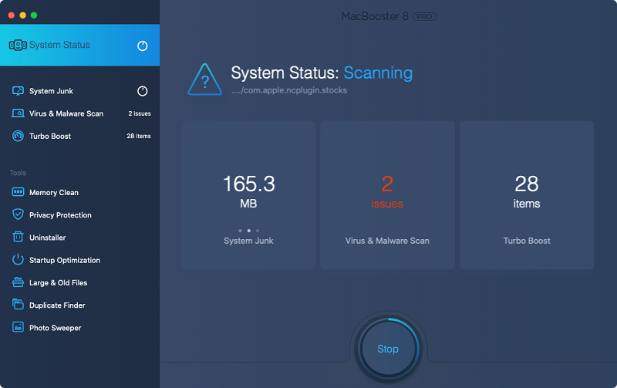This screenshot has width=617, height=388.
Task: Click the progress spinner beside System Status
Action: pos(143,46)
